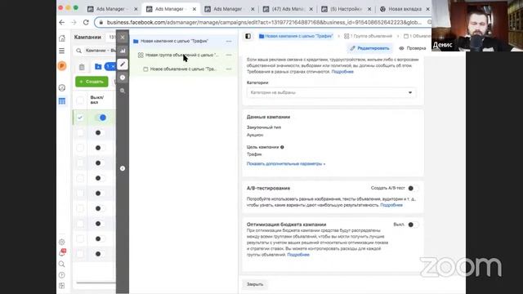Click the magnifier icon in dark strip
The height and width of the screenshot is (294, 523).
(x=123, y=91)
